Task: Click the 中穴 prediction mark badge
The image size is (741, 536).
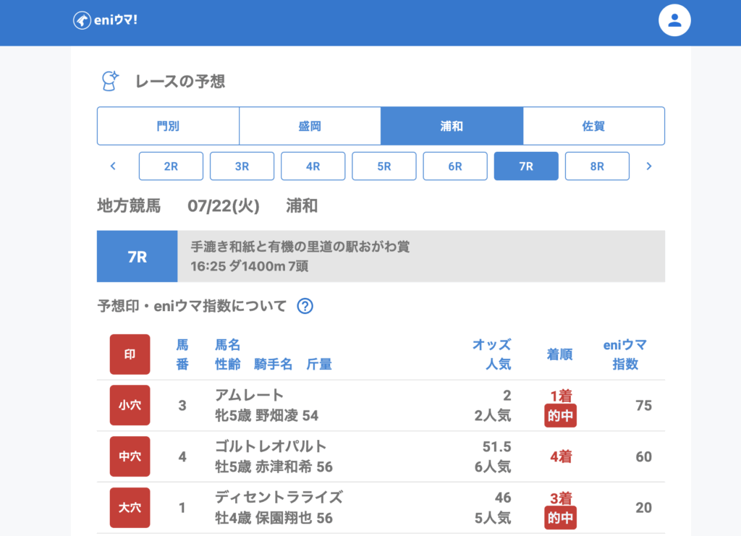Action: click(x=130, y=456)
